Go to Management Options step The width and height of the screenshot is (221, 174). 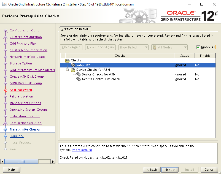25,103
